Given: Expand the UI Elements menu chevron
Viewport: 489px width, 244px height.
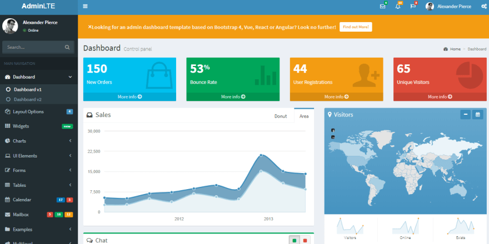Looking at the screenshot, I should click(70, 156).
